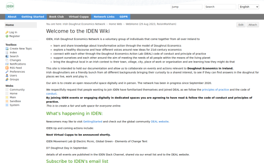Screen dimensions: 264x165
Task: Follow the conduct link
Action: click(51, 94)
